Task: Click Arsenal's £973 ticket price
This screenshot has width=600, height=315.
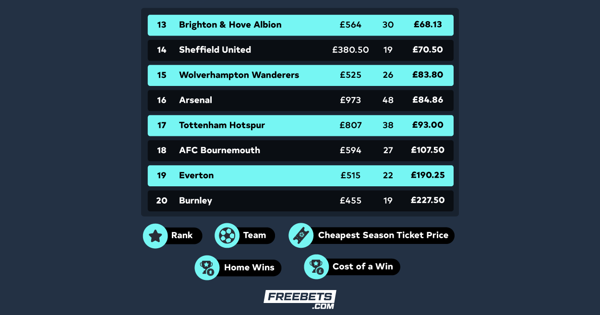Action: point(350,100)
